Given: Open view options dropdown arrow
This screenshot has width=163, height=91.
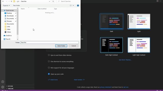Looking at the screenshot, I should 73,6.
